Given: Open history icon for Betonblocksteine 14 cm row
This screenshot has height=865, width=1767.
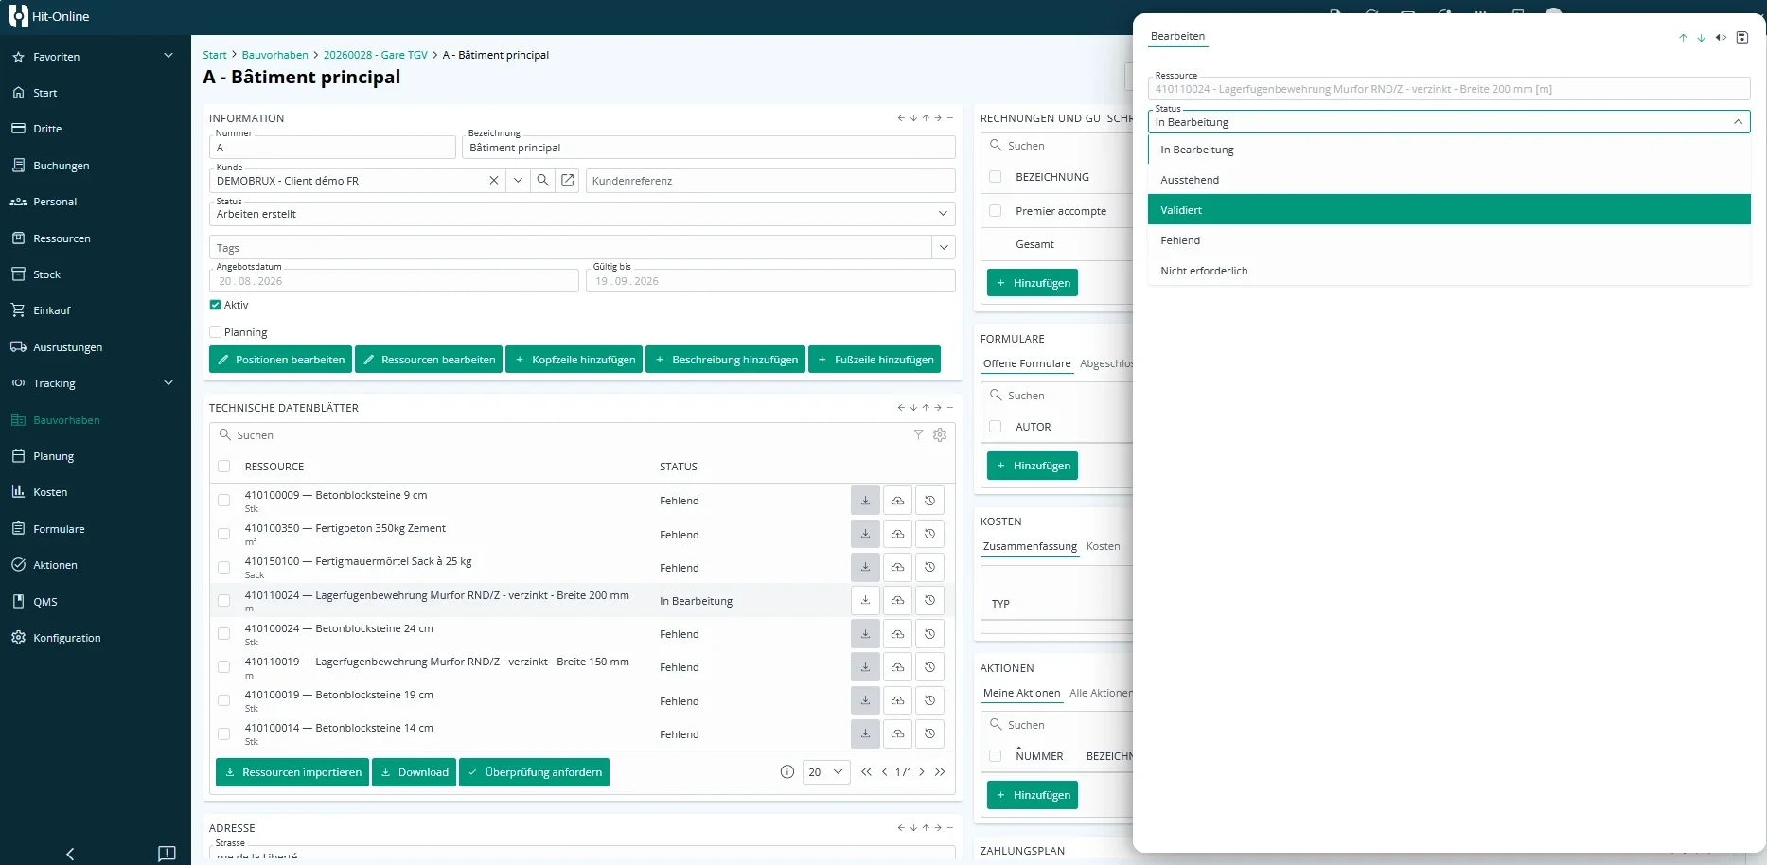Looking at the screenshot, I should 929,733.
